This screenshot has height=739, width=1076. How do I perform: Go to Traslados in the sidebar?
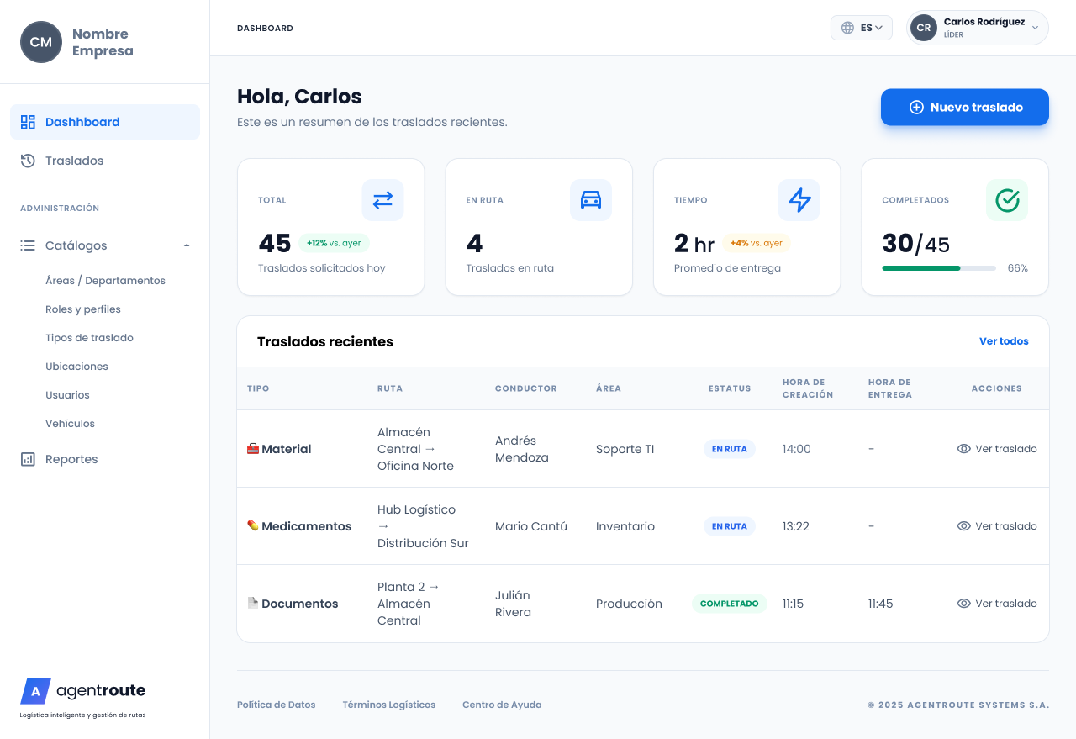pyautogui.click(x=105, y=161)
